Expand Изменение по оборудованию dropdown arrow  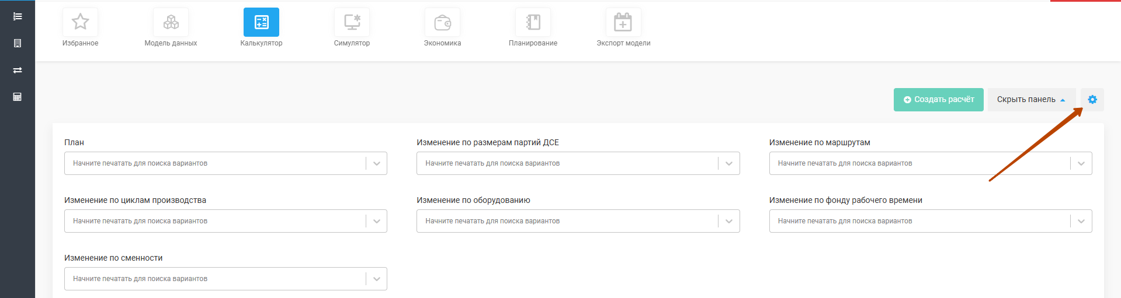tap(729, 221)
